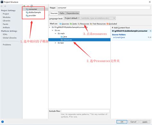Click the module Name input field

pos(104,8)
